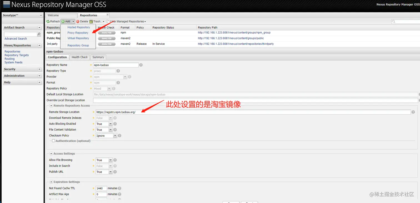Image resolution: width=420 pixels, height=203 pixels.
Task: Collapse the Access Settings section
Action: (51, 153)
